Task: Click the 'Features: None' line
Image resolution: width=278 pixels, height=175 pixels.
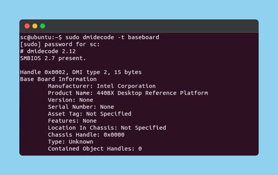Action: 72,121
